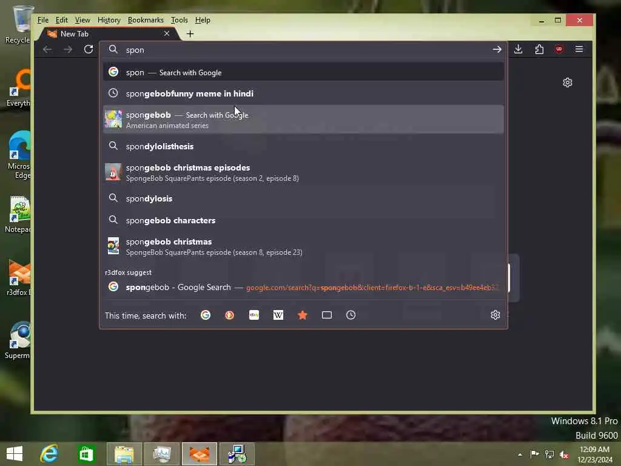Select 'spongebob christmas' season 8 suggestion
The height and width of the screenshot is (466, 621).
tap(303, 246)
